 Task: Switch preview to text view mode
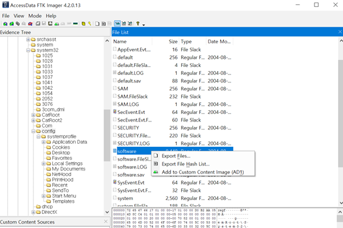(124, 24)
